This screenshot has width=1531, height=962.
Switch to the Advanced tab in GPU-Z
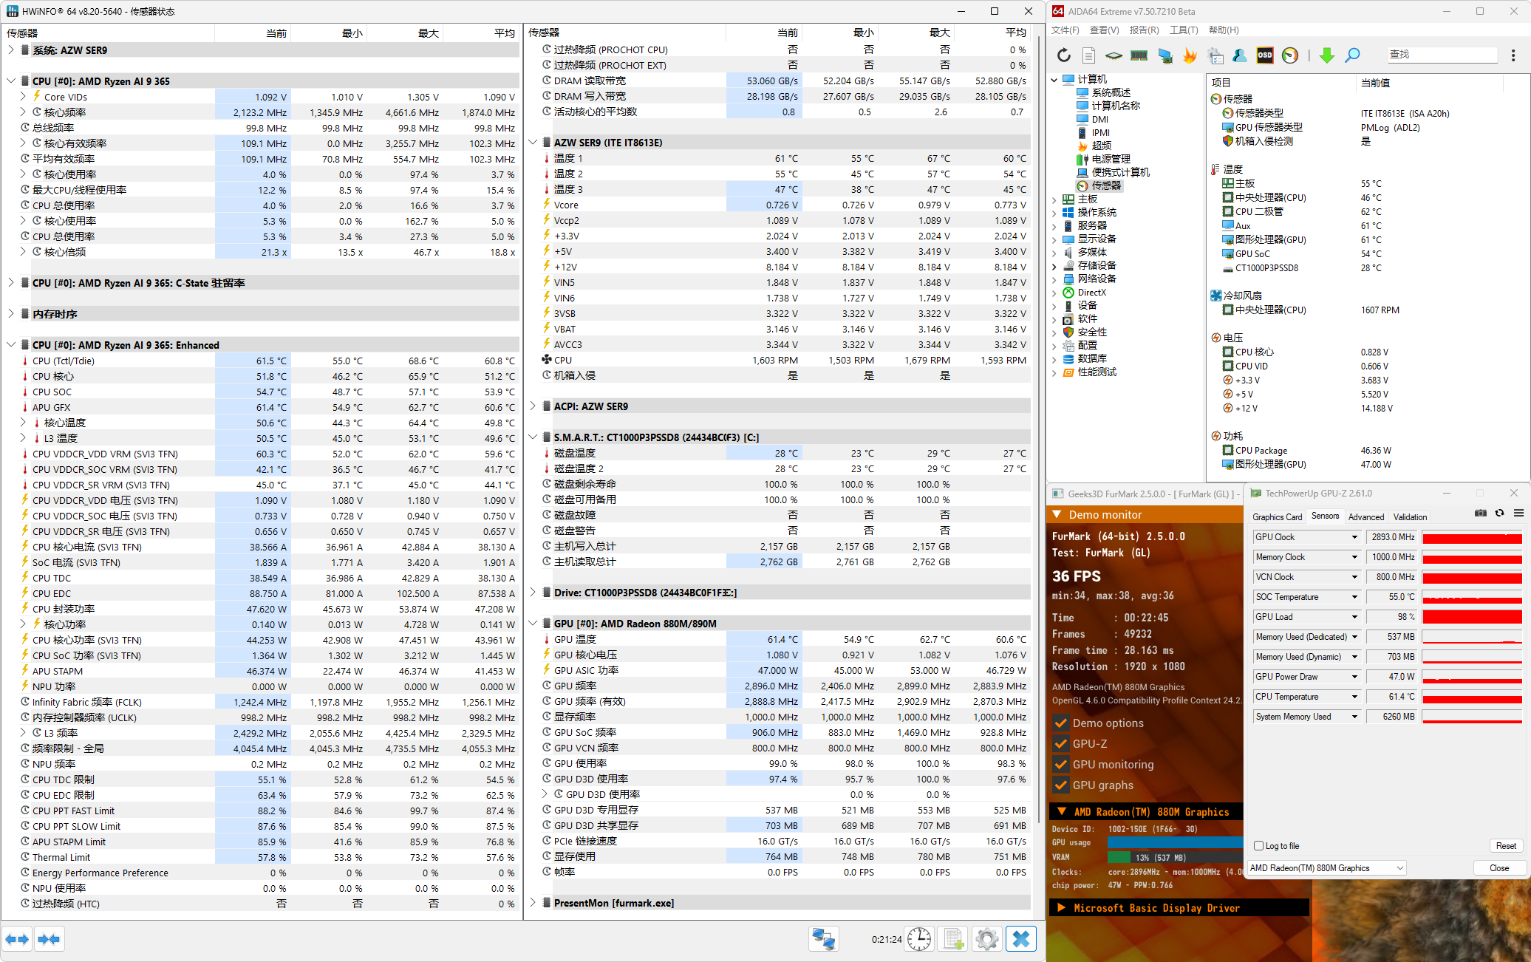pyautogui.click(x=1365, y=517)
